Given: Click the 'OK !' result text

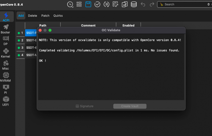Looking at the screenshot, I should pyautogui.click(x=43, y=61).
